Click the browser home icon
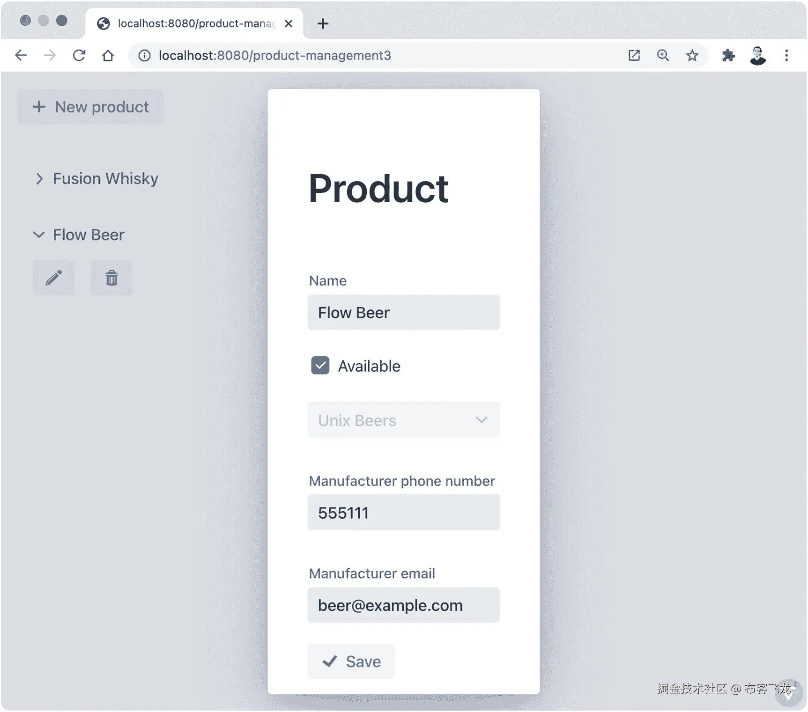The height and width of the screenshot is (712, 808). tap(108, 56)
